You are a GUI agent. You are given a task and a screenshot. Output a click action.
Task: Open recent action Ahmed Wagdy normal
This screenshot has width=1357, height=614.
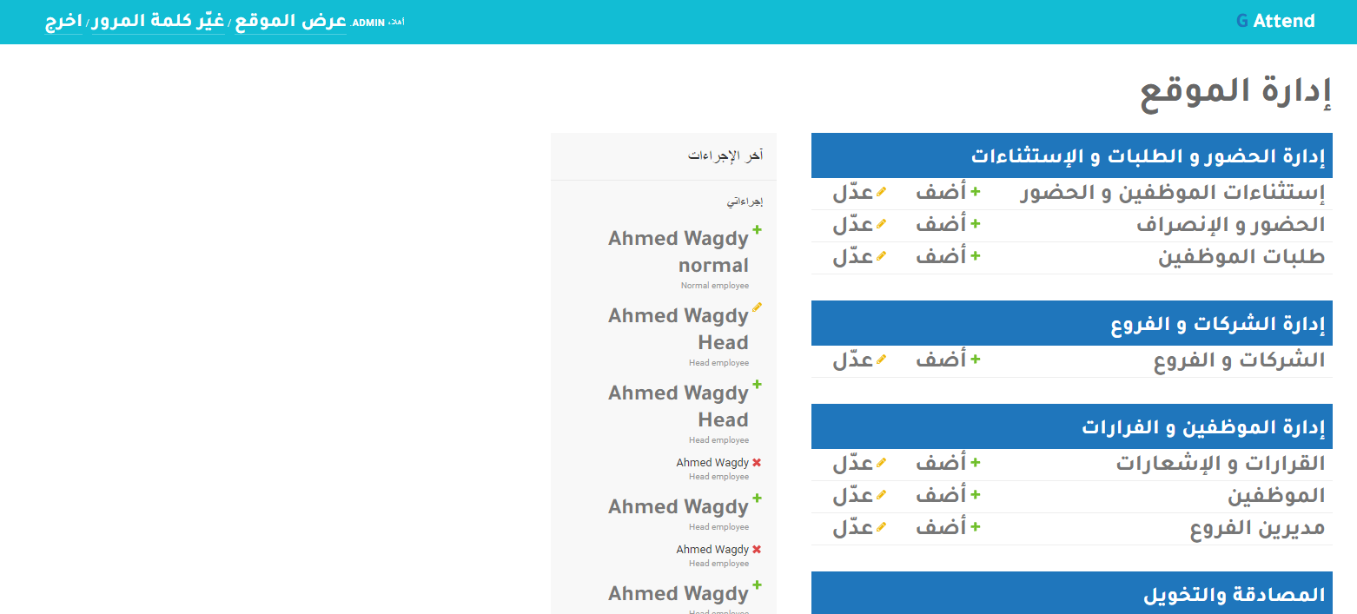pyautogui.click(x=678, y=252)
